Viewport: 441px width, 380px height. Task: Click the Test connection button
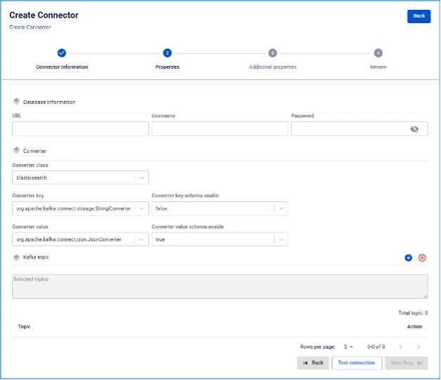[x=357, y=363]
